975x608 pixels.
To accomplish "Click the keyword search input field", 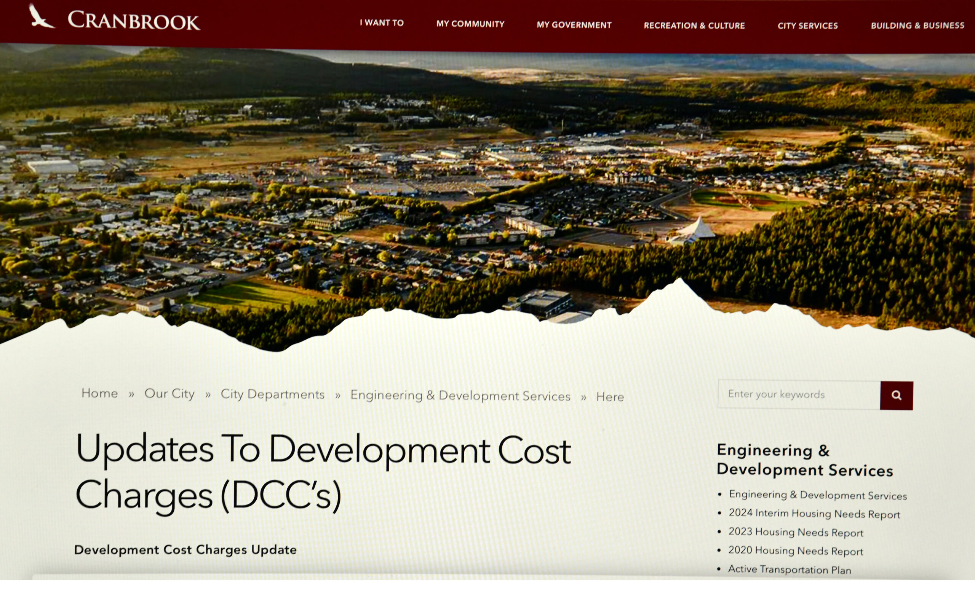I will (798, 394).
